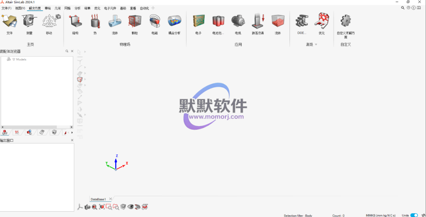Screen dimensions: 426x217
Task: Open the 网格 (Mesh) ribbon tab
Action: [67, 8]
